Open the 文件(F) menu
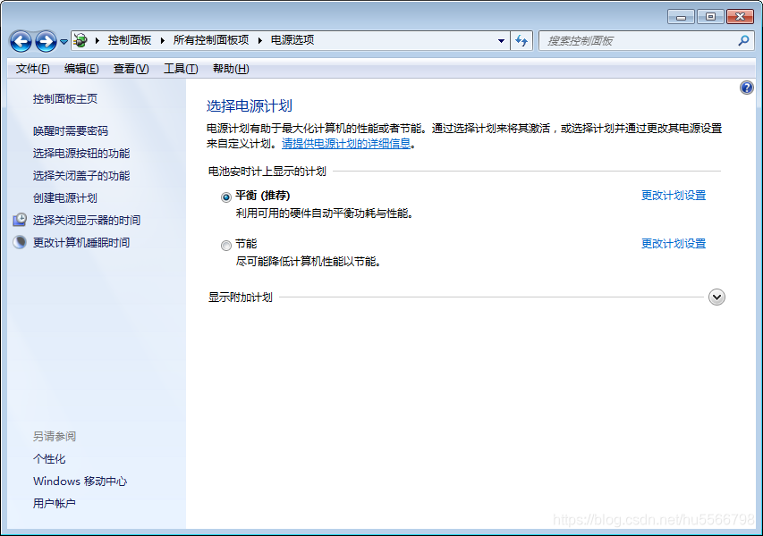Viewport: 763px width, 536px height. tap(32, 69)
